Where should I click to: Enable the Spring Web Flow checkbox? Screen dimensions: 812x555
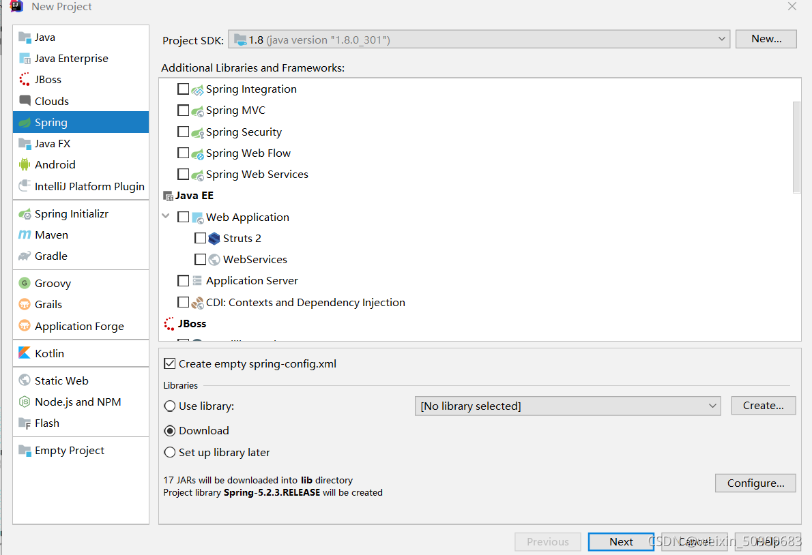(184, 153)
